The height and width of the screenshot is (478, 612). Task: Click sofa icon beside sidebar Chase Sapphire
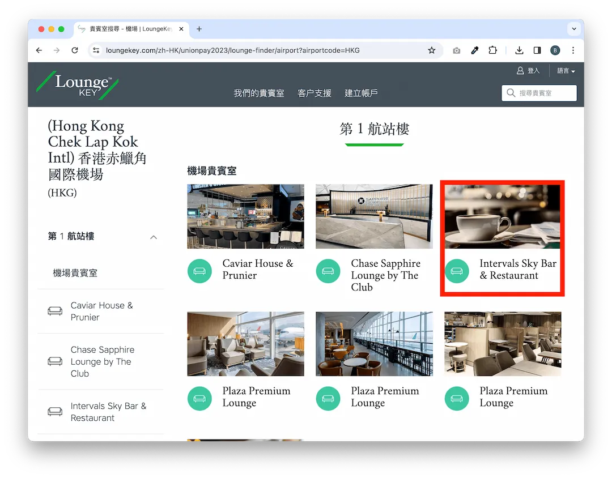pos(55,361)
